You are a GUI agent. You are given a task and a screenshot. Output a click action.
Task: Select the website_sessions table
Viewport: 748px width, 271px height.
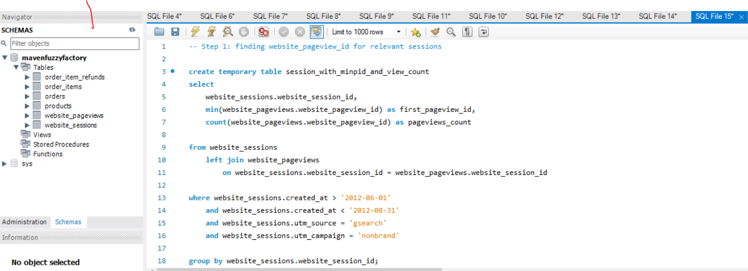pyautogui.click(x=71, y=125)
